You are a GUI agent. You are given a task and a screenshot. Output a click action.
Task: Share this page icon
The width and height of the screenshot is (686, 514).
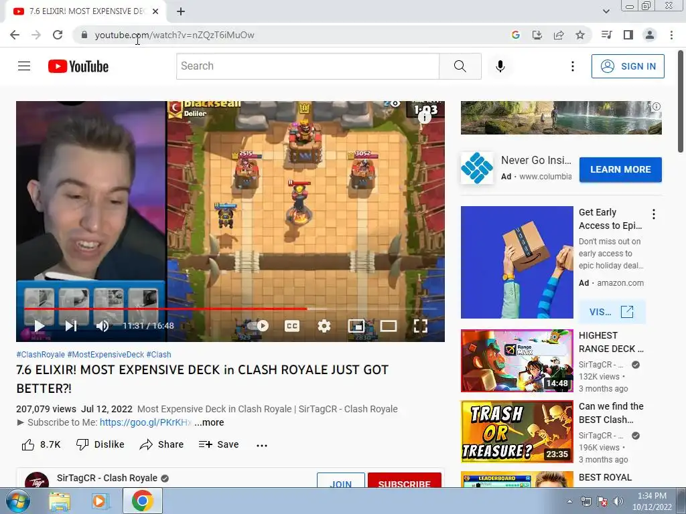coord(558,35)
